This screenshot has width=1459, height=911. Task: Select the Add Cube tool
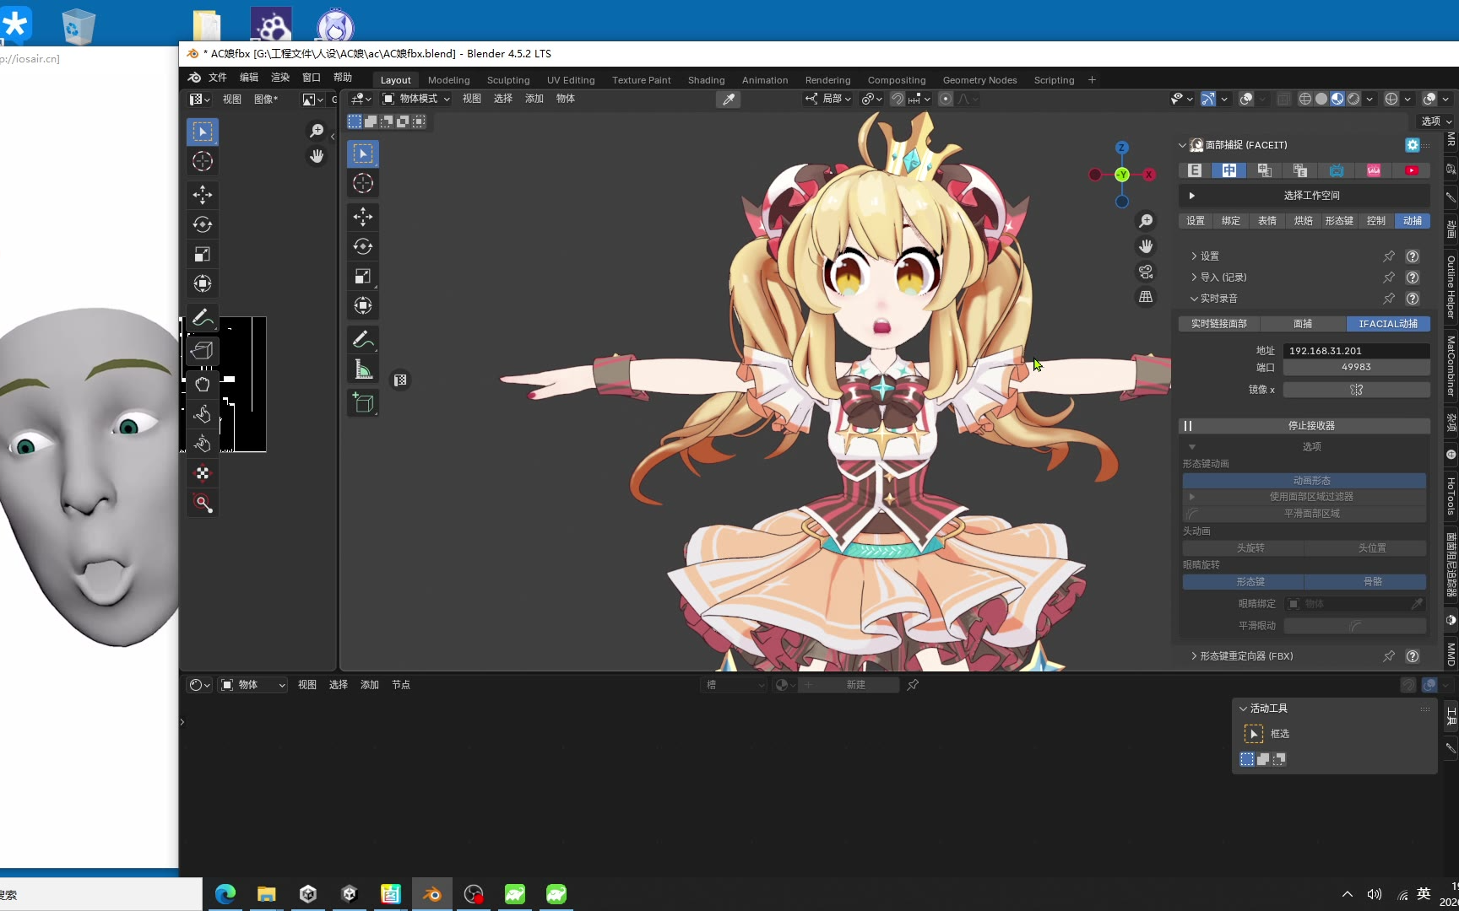[x=363, y=403]
